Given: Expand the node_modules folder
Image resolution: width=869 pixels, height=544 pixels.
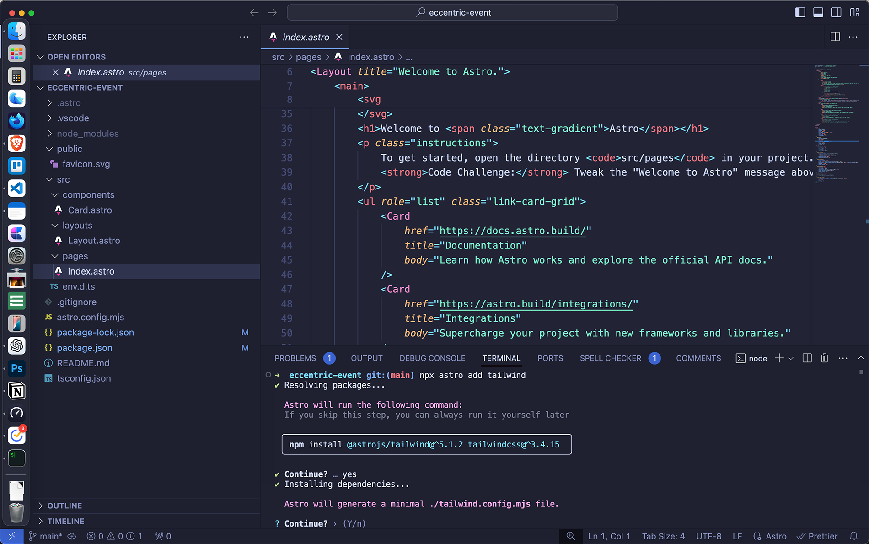Looking at the screenshot, I should pos(87,133).
